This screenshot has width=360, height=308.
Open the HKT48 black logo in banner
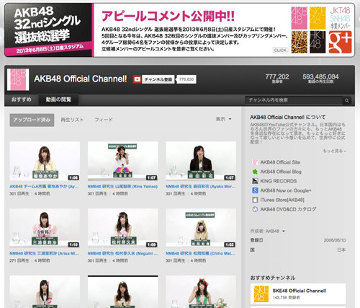pyautogui.click(x=318, y=42)
